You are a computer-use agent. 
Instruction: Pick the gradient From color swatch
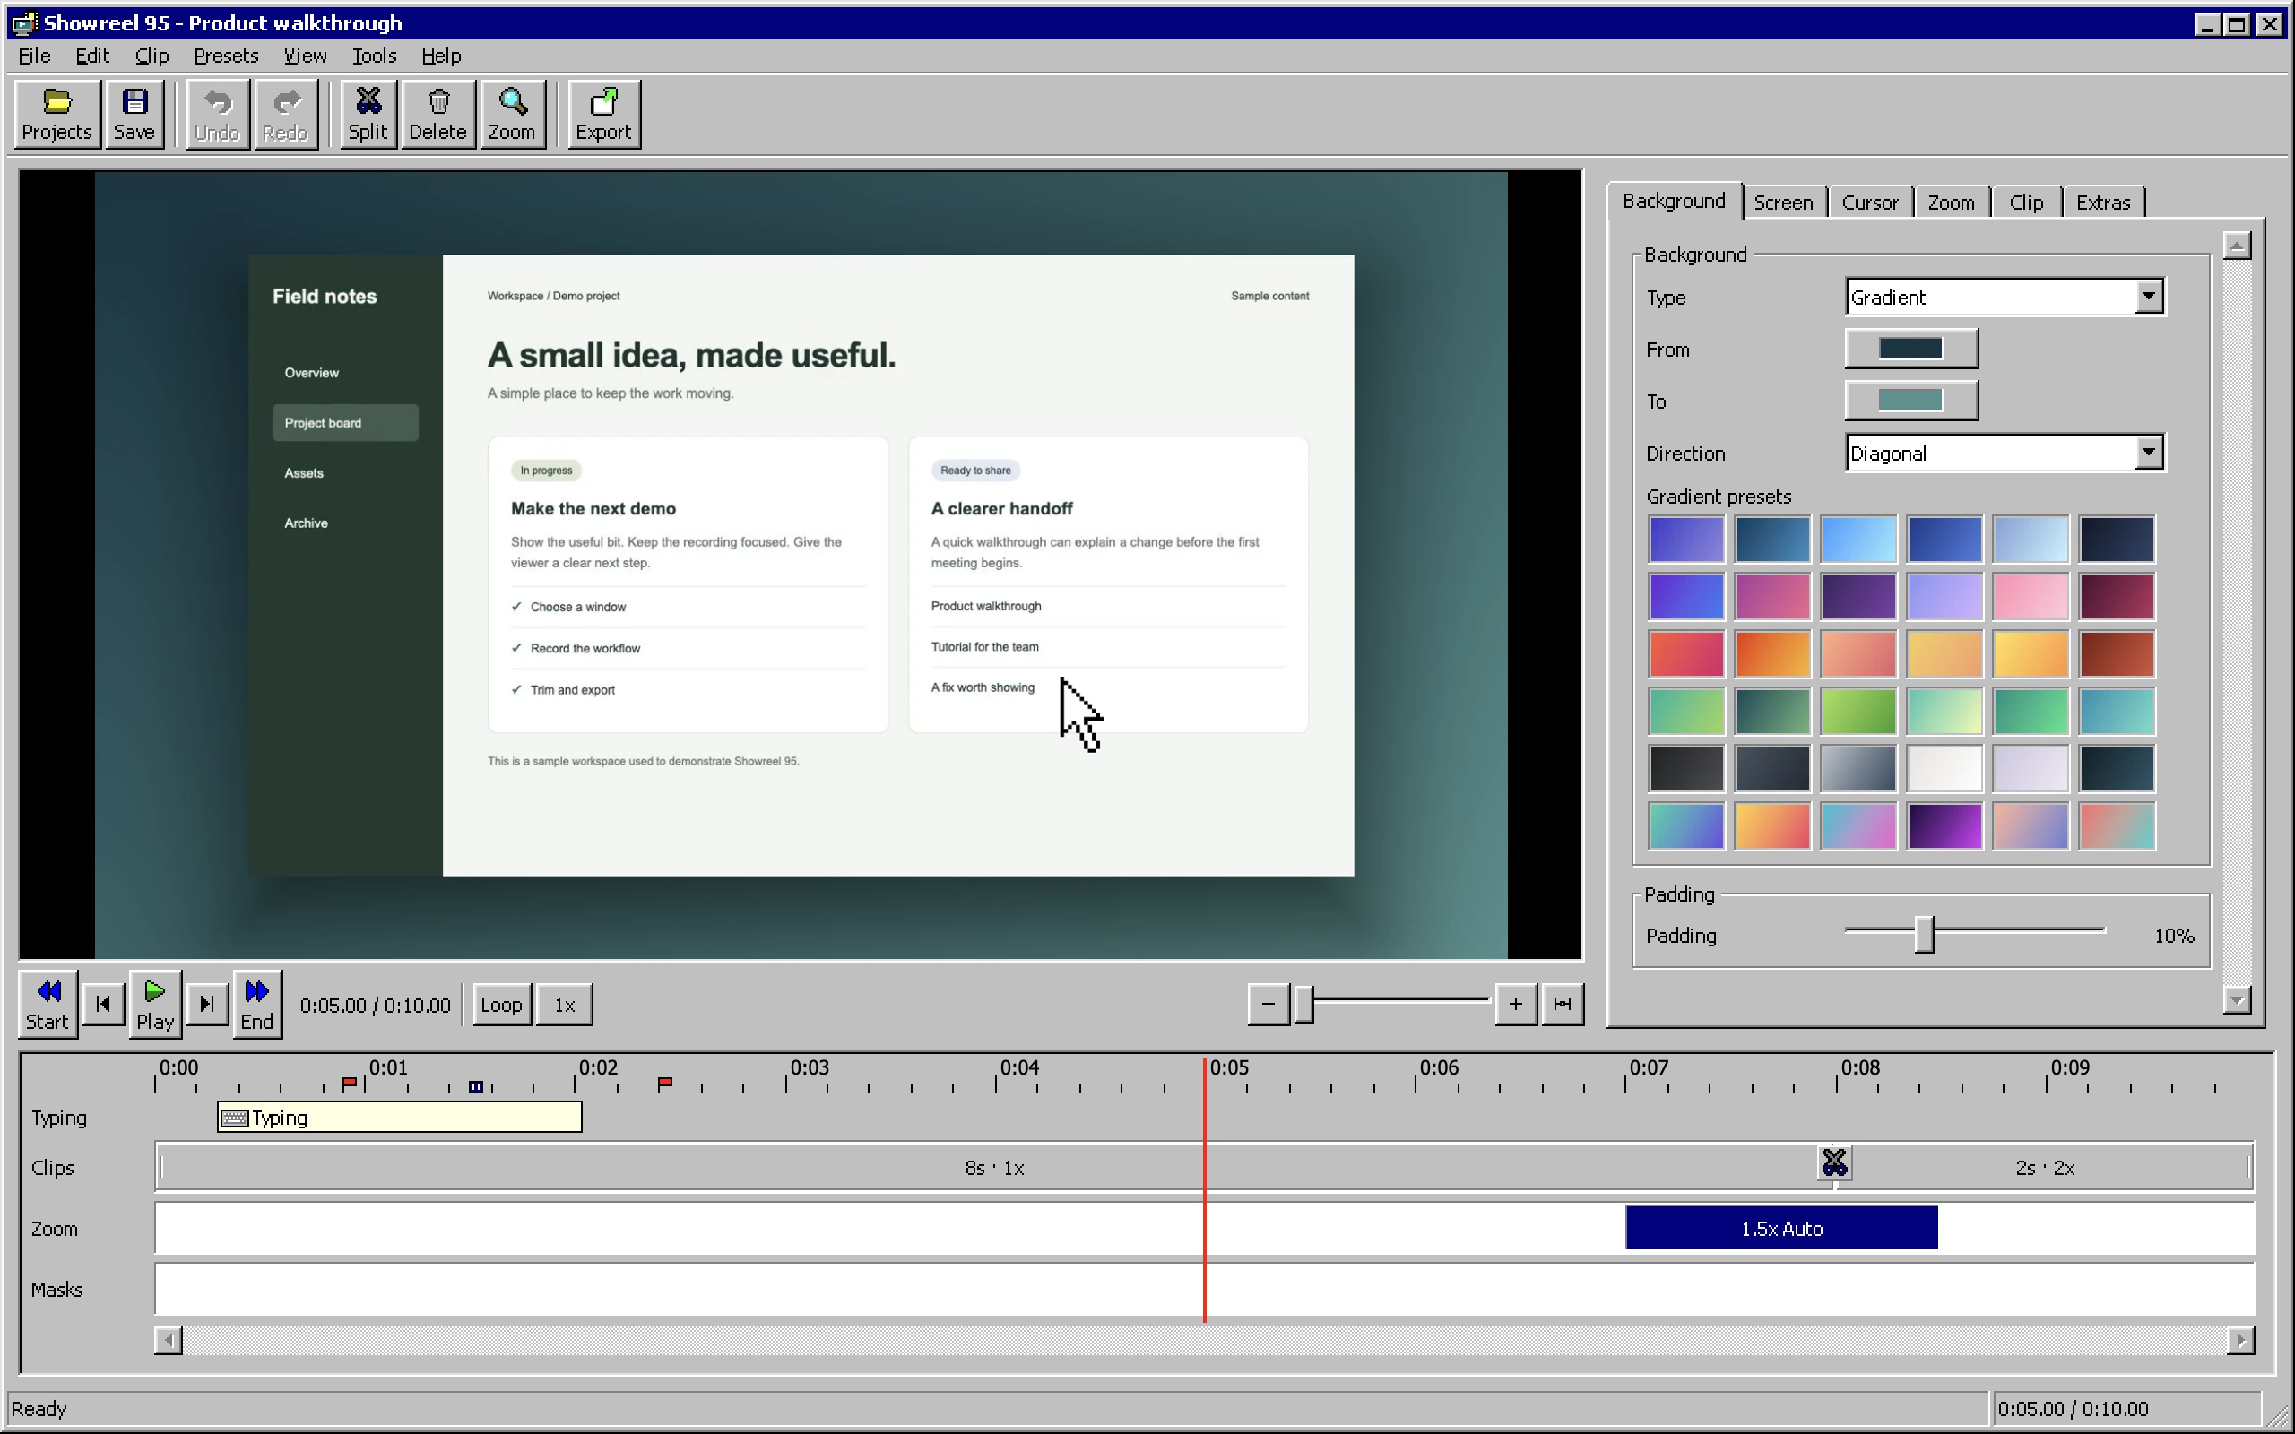point(1911,349)
